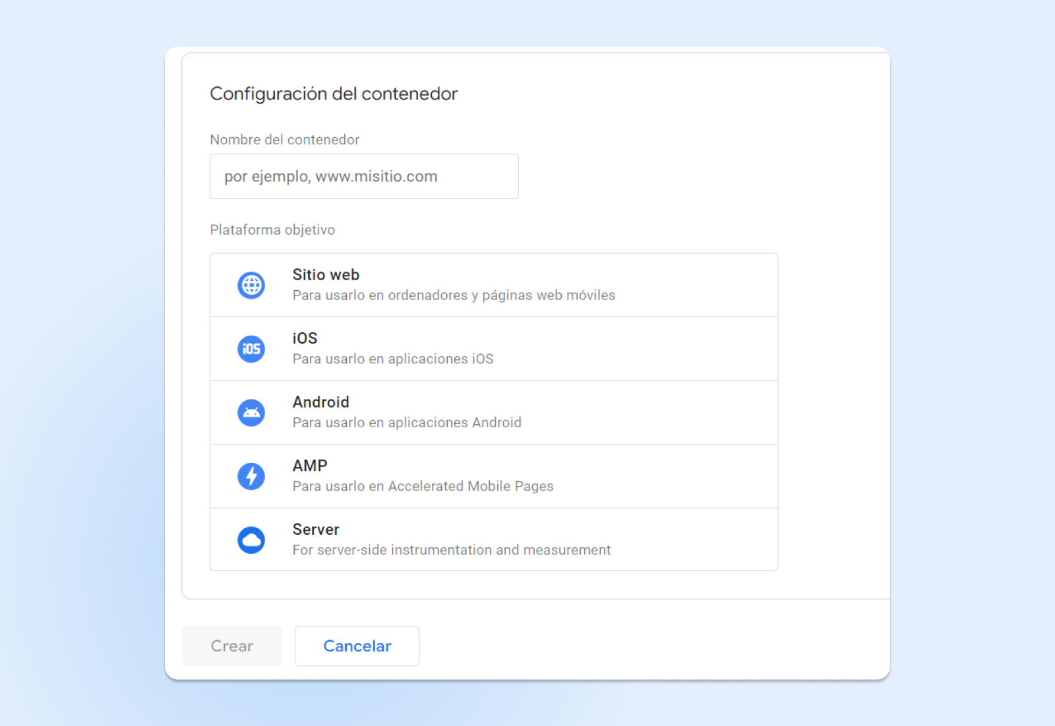The height and width of the screenshot is (726, 1055).
Task: Click the iOS platform icon
Action: [x=251, y=349]
